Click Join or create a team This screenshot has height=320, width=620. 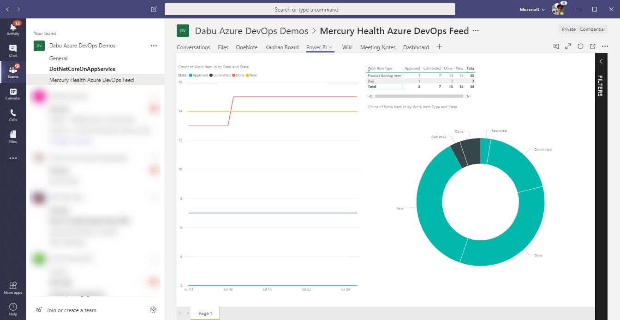tap(72, 310)
